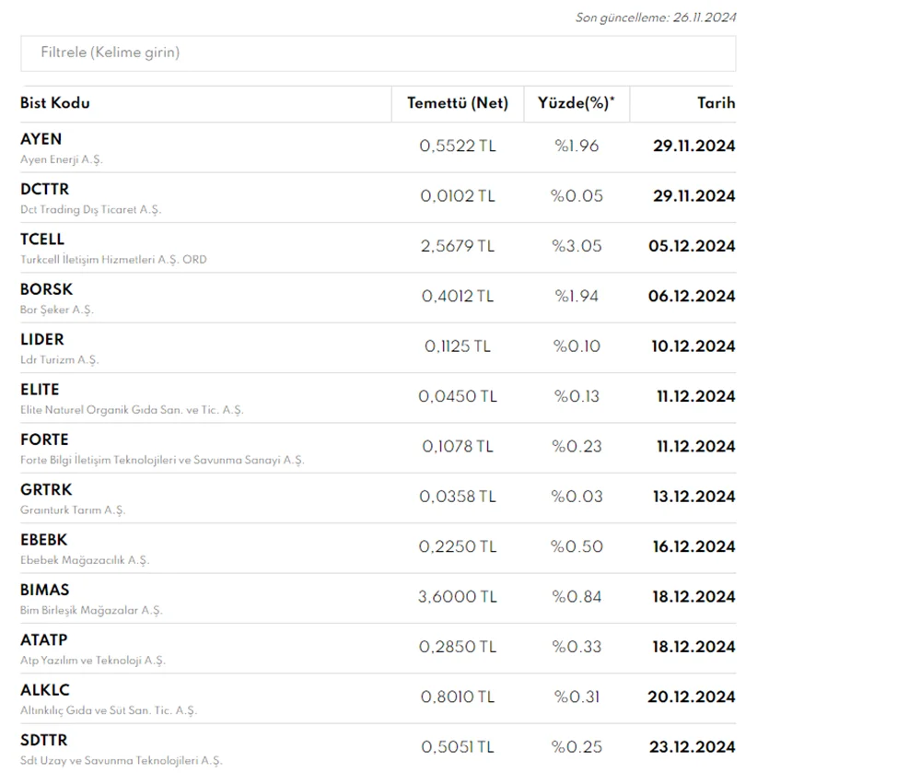The image size is (897, 773).
Task: Select the EBEBK Ebebek Mağazacılık row
Action: [44, 540]
